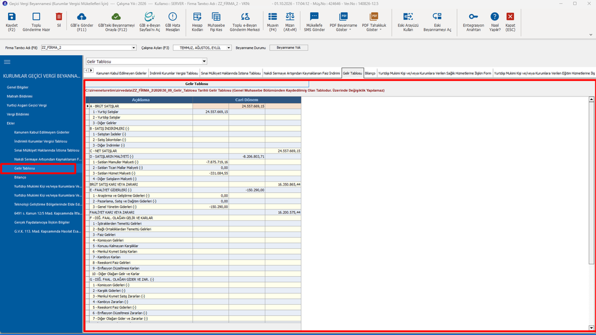Viewport: 596px width, 335px height.
Task: Click the table's vertical scrollbar down arrow
Action: tap(591, 328)
